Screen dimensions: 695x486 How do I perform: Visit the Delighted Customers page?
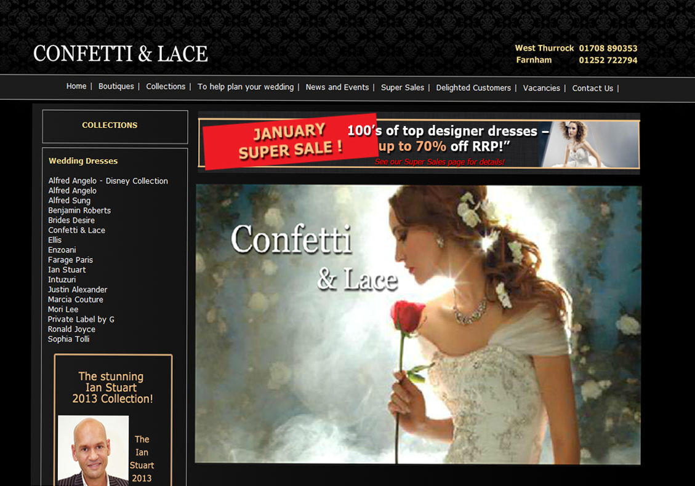tap(473, 88)
